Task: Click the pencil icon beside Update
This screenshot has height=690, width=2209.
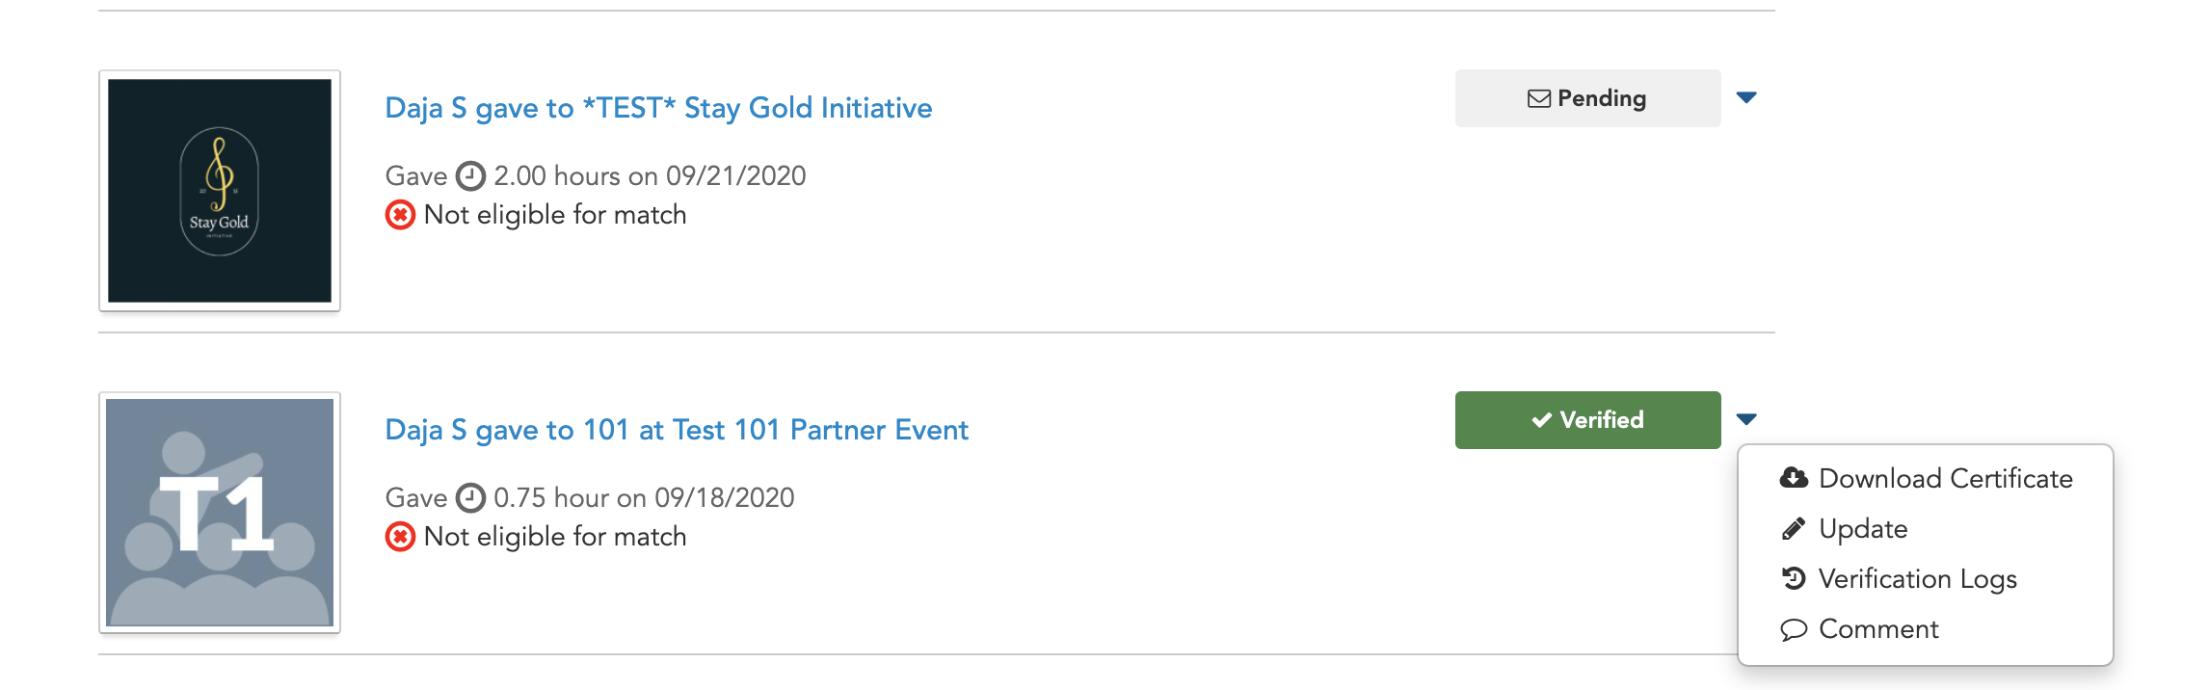Action: [1794, 528]
